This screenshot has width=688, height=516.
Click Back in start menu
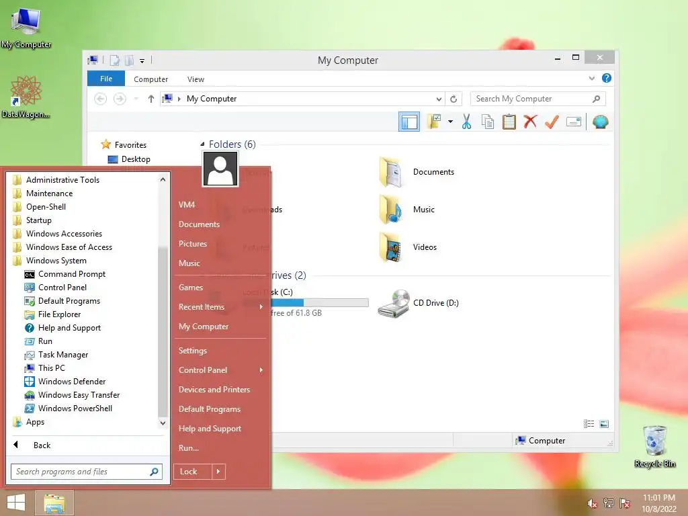(42, 445)
